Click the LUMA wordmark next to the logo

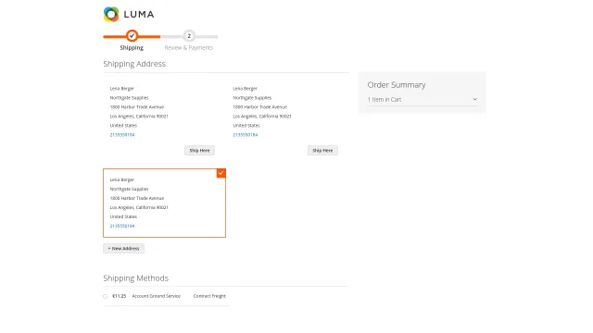coord(139,15)
